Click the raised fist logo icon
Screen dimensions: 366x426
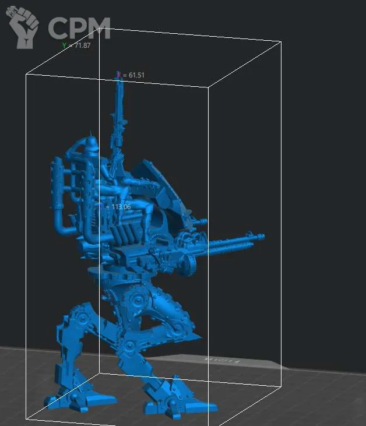tap(23, 27)
